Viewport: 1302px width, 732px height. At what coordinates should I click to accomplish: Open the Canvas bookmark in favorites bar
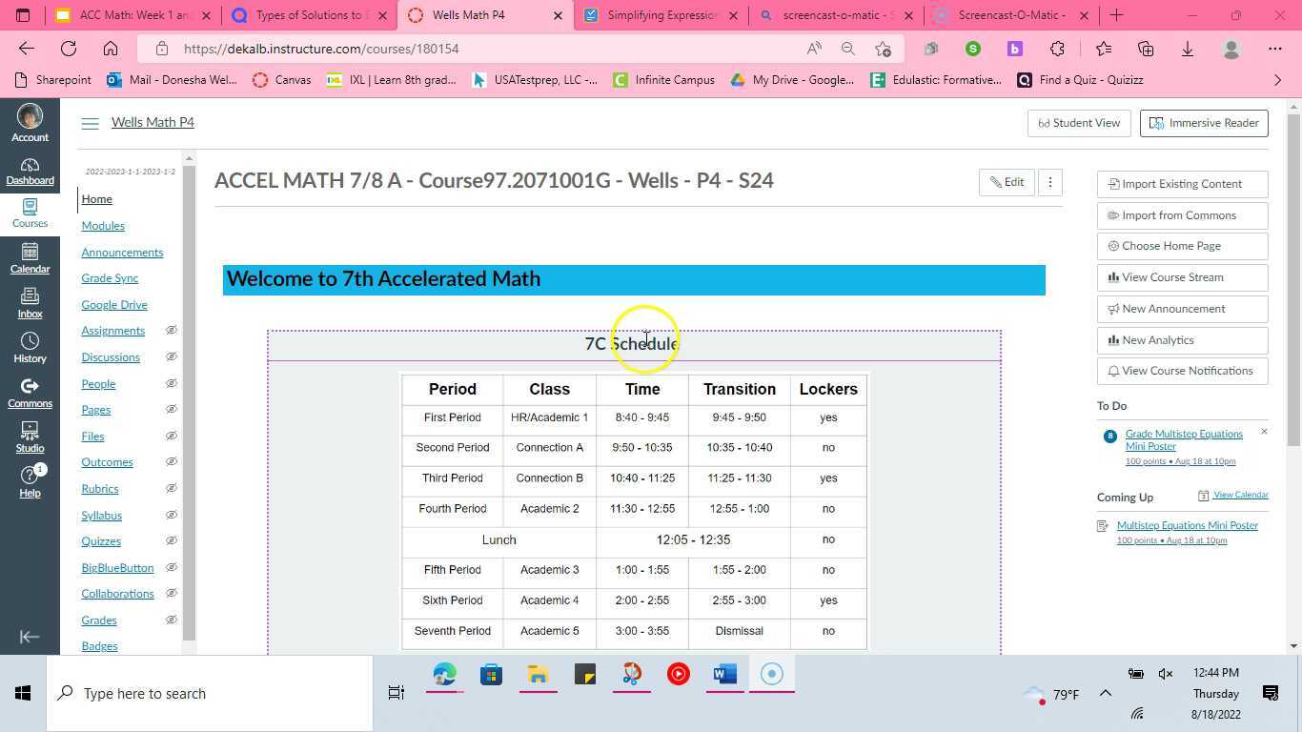pos(282,80)
